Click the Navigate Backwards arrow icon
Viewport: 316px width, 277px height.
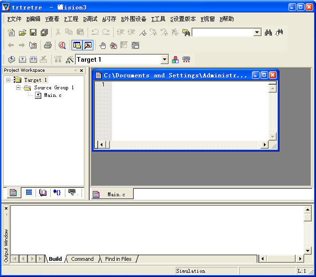11,45
